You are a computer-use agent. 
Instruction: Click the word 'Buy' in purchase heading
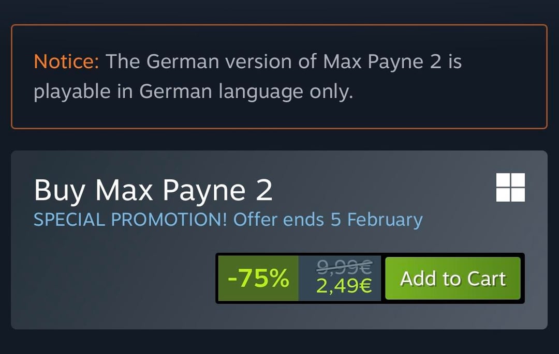(60, 190)
